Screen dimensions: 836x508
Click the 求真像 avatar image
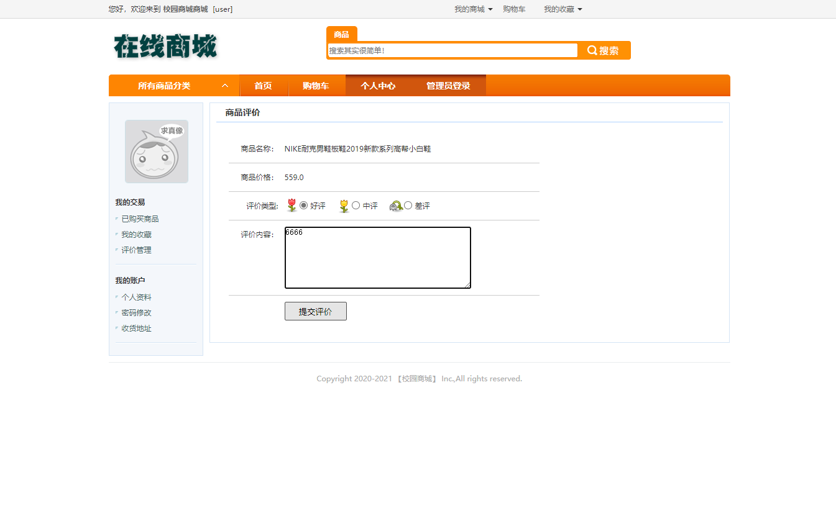pos(156,151)
